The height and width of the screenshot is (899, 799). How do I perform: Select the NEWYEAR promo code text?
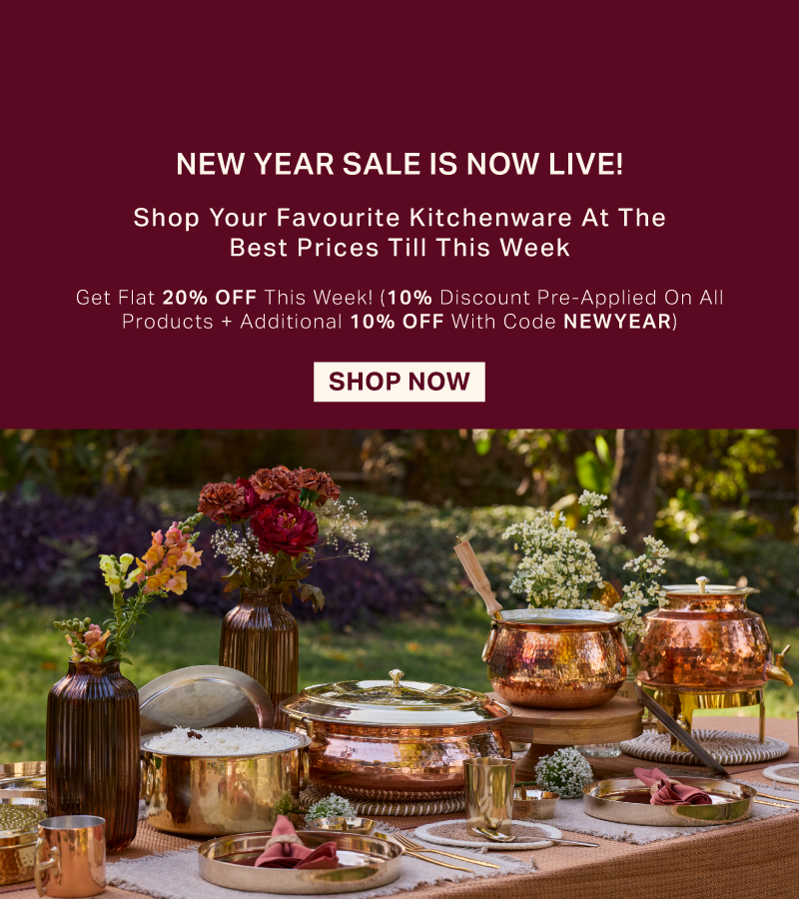coord(617,321)
